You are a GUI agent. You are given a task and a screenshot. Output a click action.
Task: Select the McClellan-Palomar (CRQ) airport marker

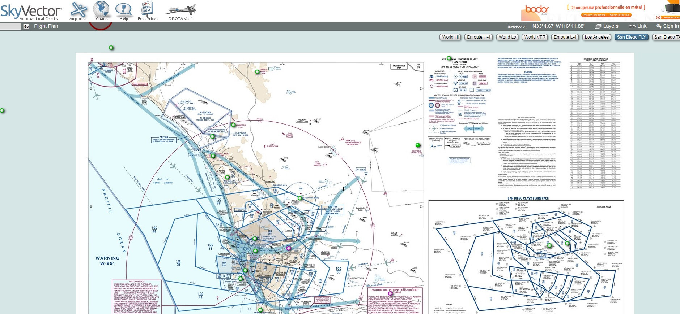point(227,177)
